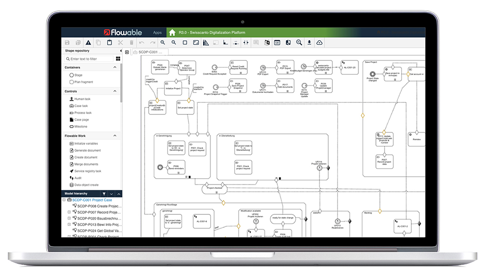The image size is (487, 277).
Task: Collapse the Shape repository panel arrow
Action: click(x=120, y=51)
